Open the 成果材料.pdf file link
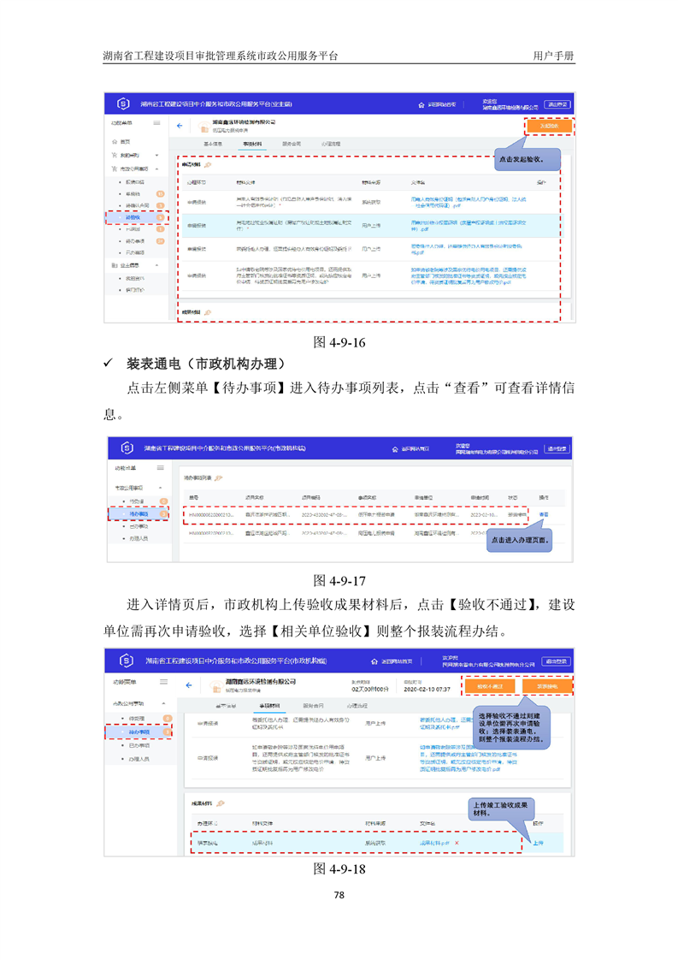The image size is (678, 960). (434, 843)
